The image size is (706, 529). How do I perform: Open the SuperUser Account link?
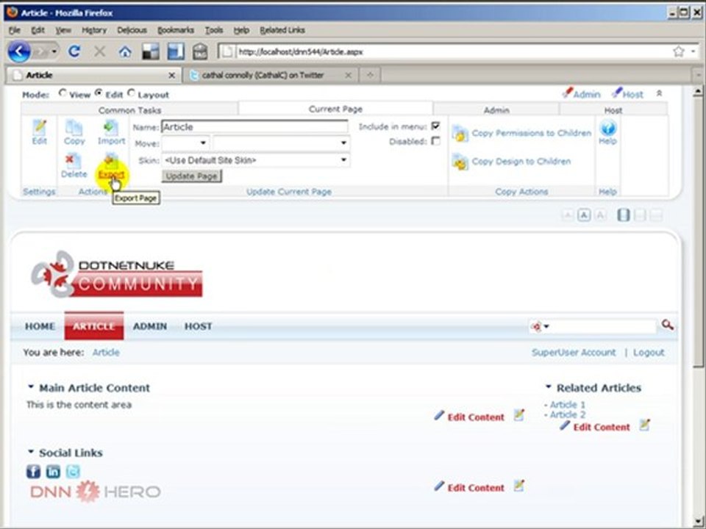[x=574, y=353]
